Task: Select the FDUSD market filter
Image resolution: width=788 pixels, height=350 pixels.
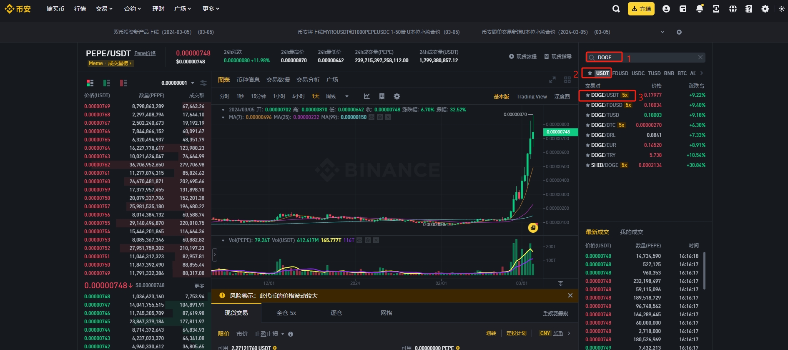Action: pos(620,73)
